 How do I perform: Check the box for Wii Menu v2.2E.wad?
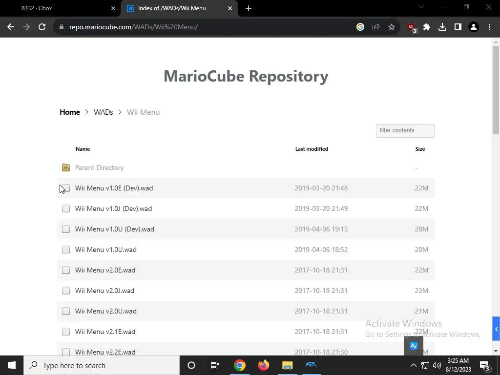66,352
